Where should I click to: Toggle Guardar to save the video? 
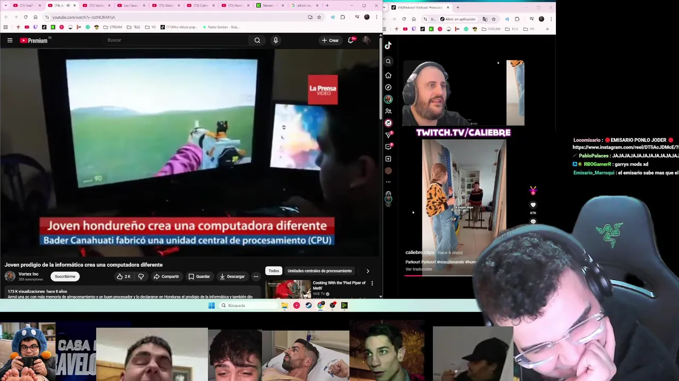click(x=199, y=276)
